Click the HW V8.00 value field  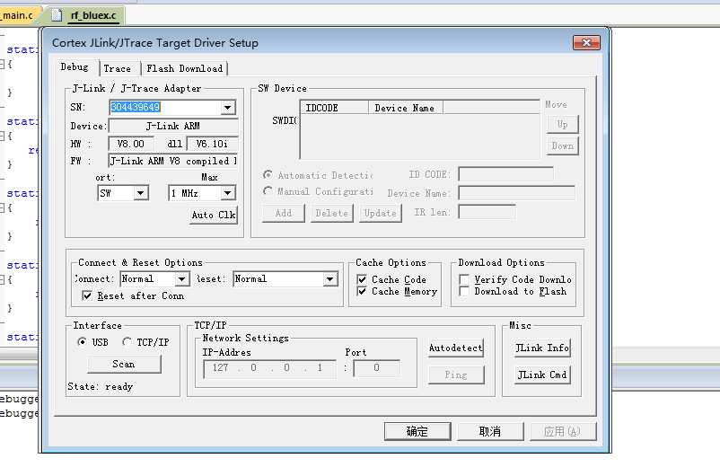click(x=131, y=144)
